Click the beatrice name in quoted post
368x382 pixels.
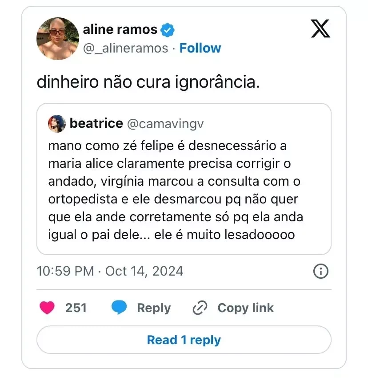[x=96, y=123]
